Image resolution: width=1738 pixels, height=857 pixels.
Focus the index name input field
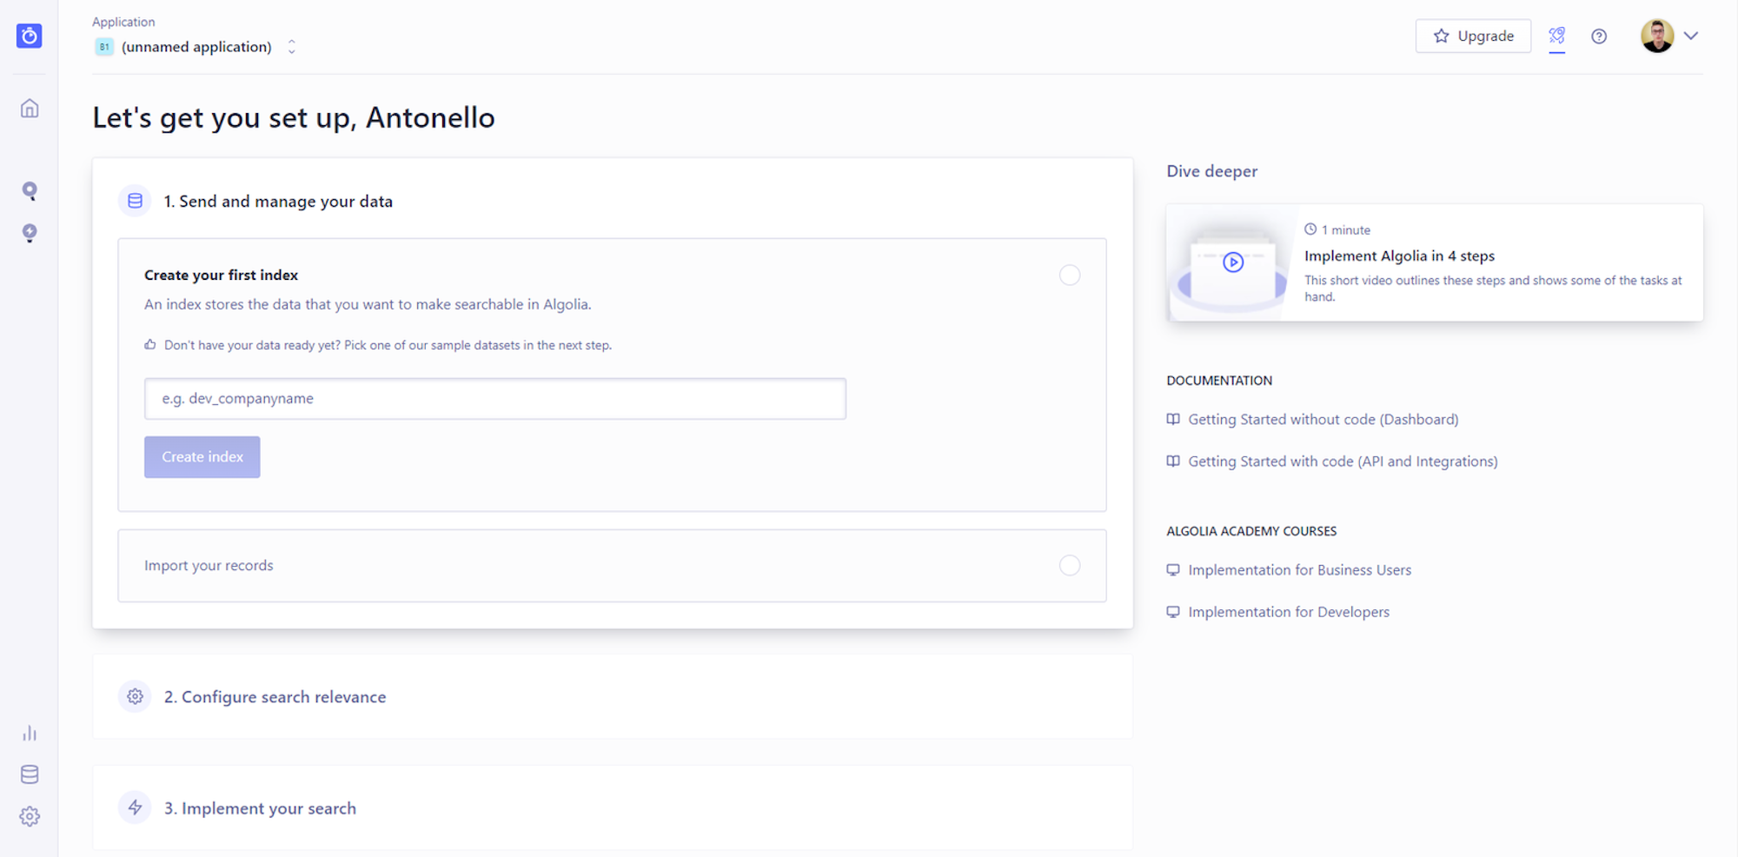pyautogui.click(x=495, y=399)
